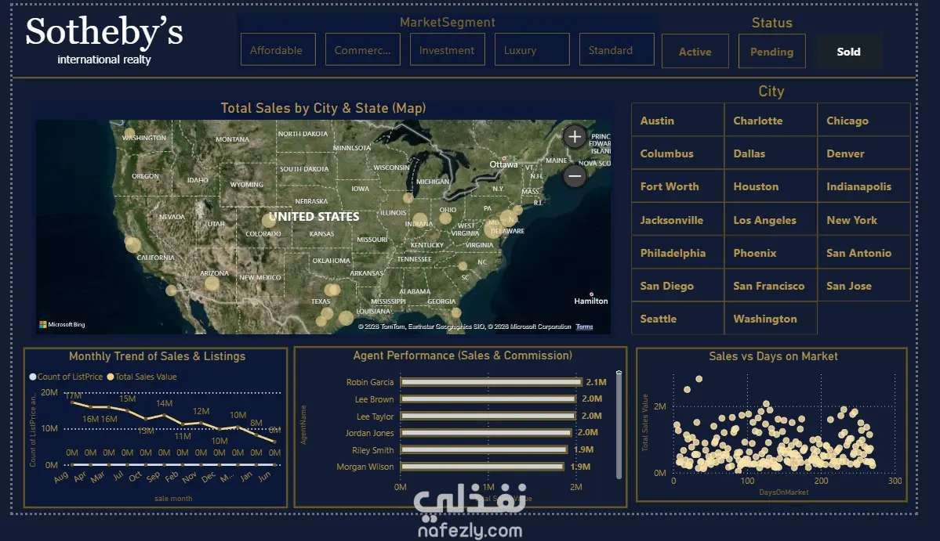Click Lee Brown's sales bar
The image size is (940, 541).
[488, 399]
